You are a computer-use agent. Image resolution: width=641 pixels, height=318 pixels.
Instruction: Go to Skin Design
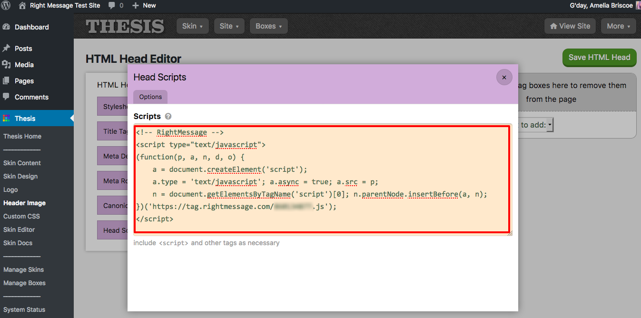pos(20,176)
